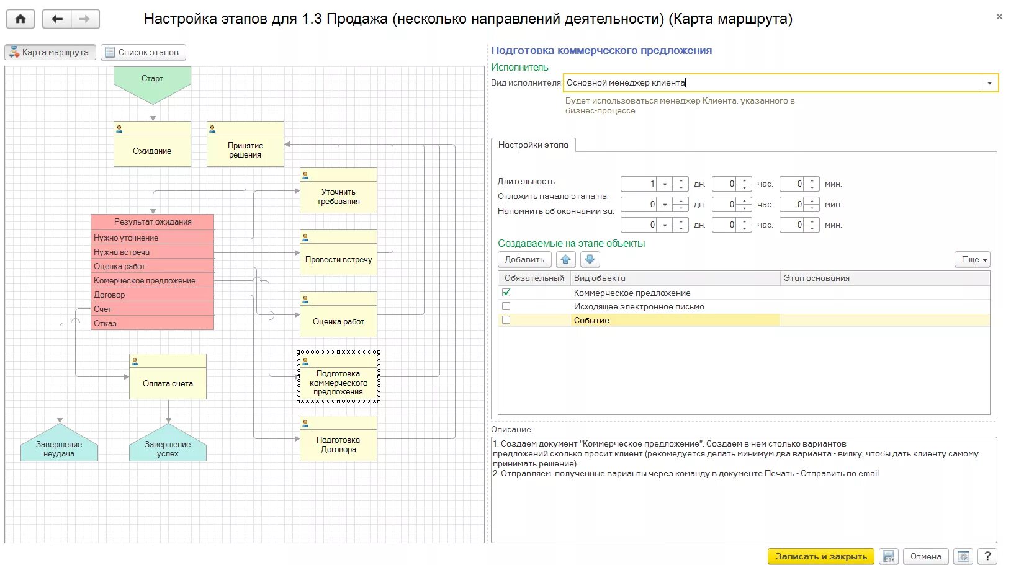
Task: Select the Отказ condition row
Action: point(152,323)
